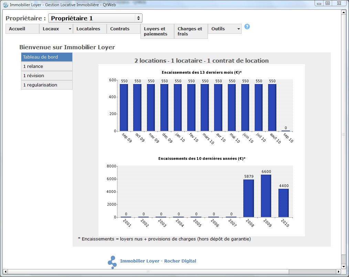This screenshot has width=349, height=277.
Task: Click the mars 10 monthly bar
Action: tap(205, 107)
